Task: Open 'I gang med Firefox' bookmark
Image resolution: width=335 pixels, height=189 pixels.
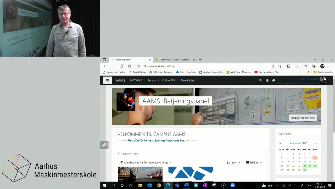Action: click(114, 72)
